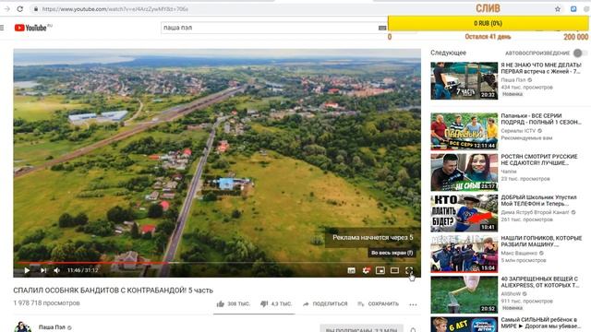Open thumbnail of Я НЕ ЗНАЮ ЧТО МНЕ ДЕЛАТЬ video

click(464, 80)
